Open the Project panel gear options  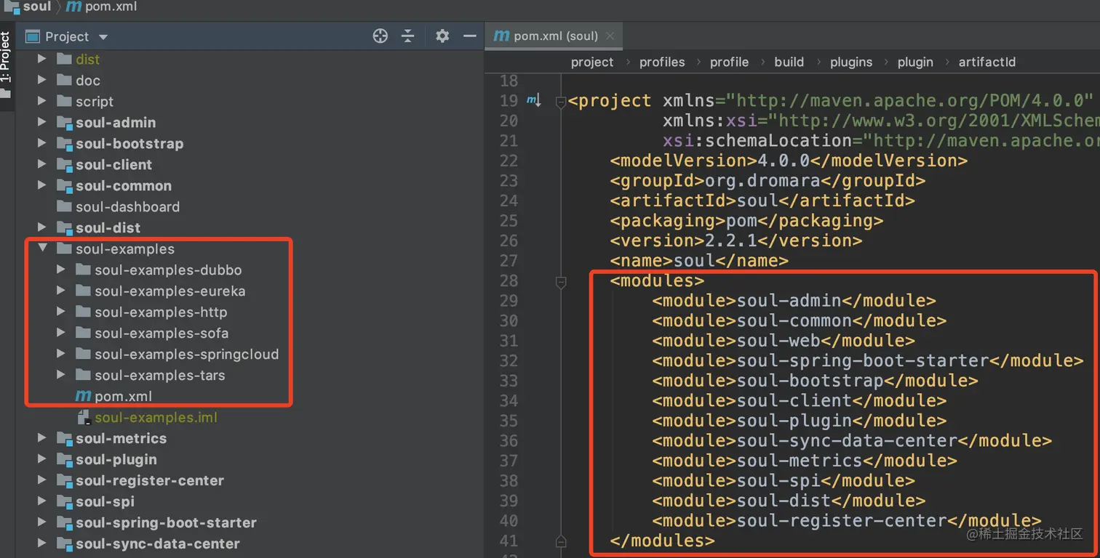(x=442, y=36)
